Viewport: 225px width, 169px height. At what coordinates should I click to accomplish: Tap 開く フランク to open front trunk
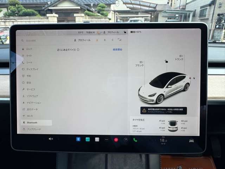(140, 64)
